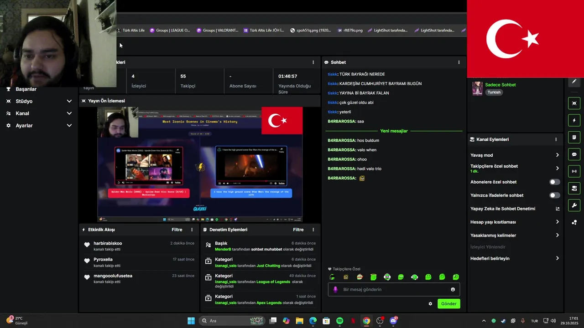
Task: Open the Denetim Eylemleri three-dot menu
Action: pyautogui.click(x=313, y=230)
